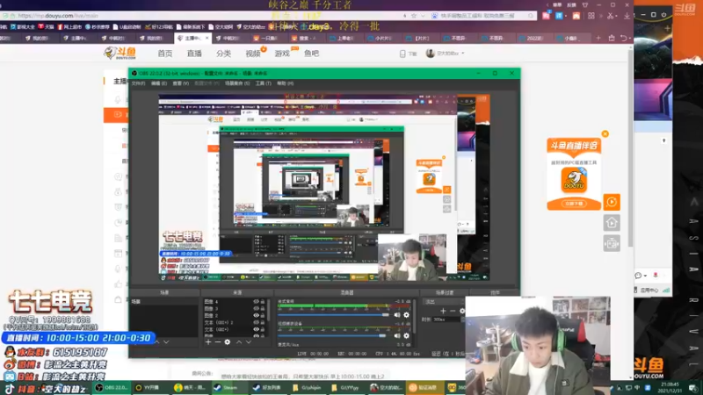The image size is (703, 395).
Task: Open a new browser tab with plus
Action: click(598, 38)
